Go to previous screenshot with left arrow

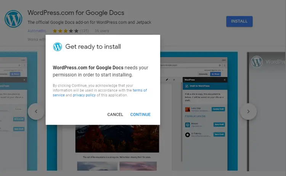[x=36, y=111]
